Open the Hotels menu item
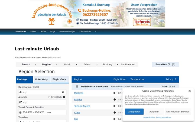Image resolution: width=195 pixels, height=122 pixels. [43, 32]
